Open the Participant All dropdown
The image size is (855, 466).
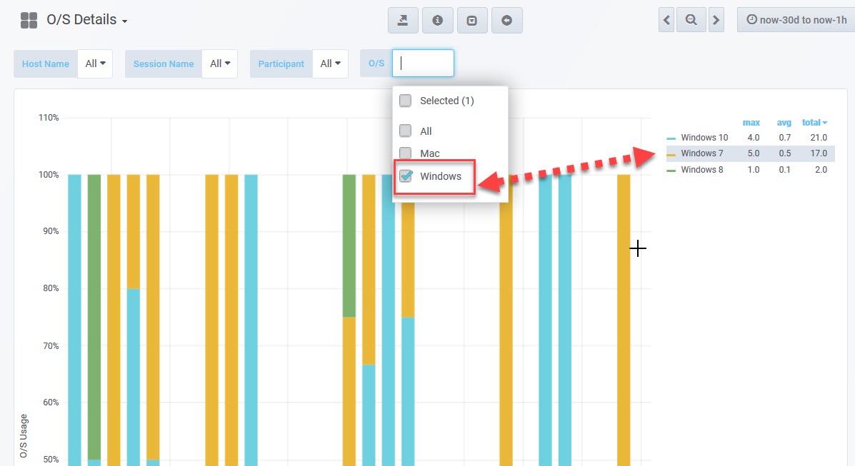coord(330,64)
